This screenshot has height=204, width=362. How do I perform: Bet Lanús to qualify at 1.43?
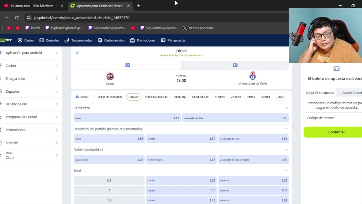click(127, 118)
